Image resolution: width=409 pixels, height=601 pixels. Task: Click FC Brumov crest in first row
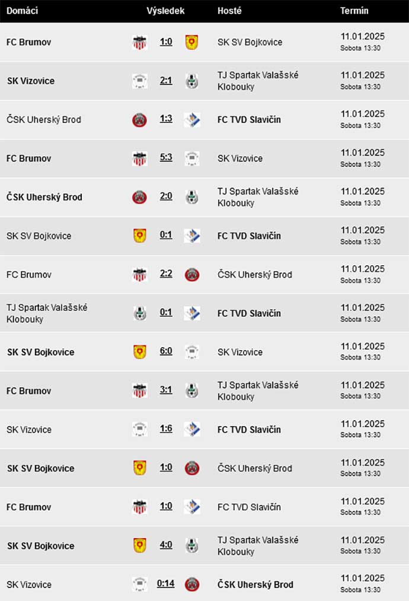click(139, 42)
